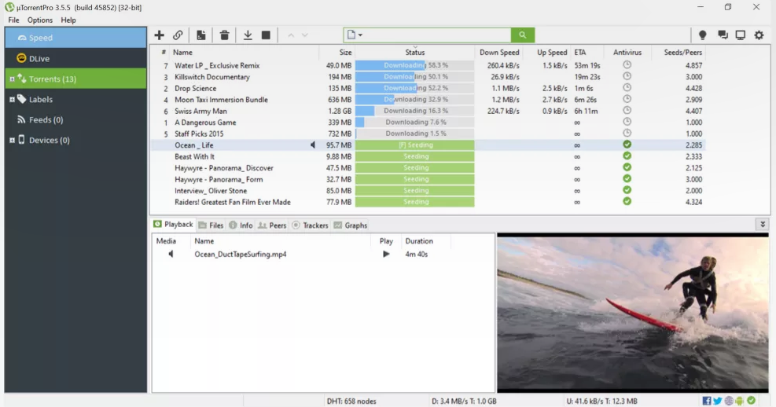Viewport: 776px width, 407px height.
Task: Click the Add Torrent plus icon
Action: (159, 35)
